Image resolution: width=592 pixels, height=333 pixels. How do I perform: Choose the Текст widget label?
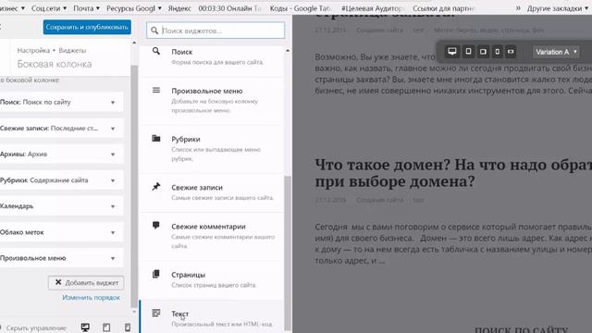click(x=179, y=314)
